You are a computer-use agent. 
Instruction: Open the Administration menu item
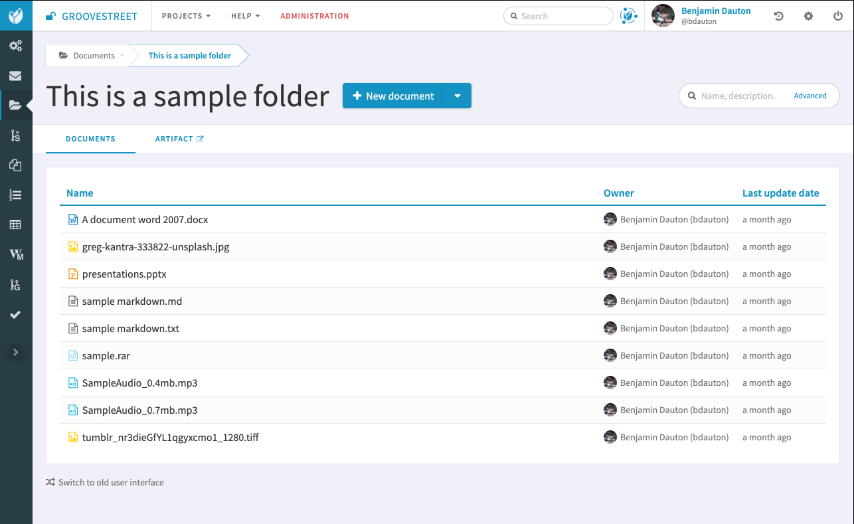pyautogui.click(x=314, y=16)
